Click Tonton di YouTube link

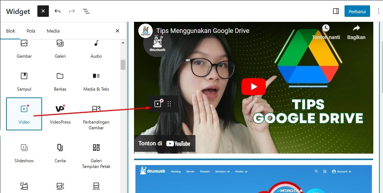tap(165, 144)
